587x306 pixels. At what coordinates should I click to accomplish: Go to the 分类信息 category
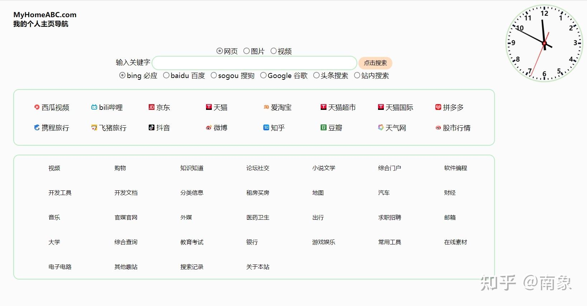tap(192, 193)
